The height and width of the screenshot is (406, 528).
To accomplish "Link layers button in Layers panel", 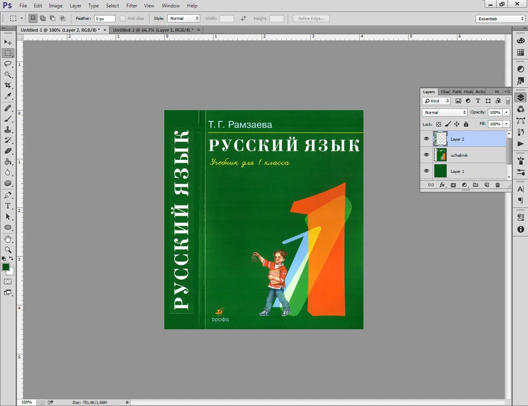I will 431,185.
